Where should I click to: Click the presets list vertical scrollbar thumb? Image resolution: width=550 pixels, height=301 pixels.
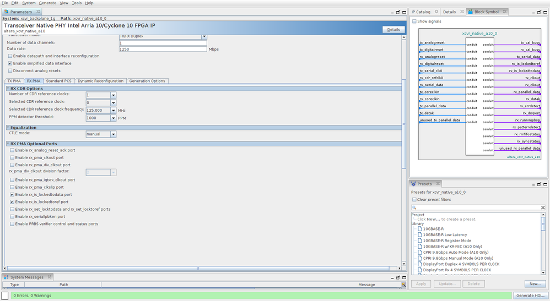coord(543,223)
